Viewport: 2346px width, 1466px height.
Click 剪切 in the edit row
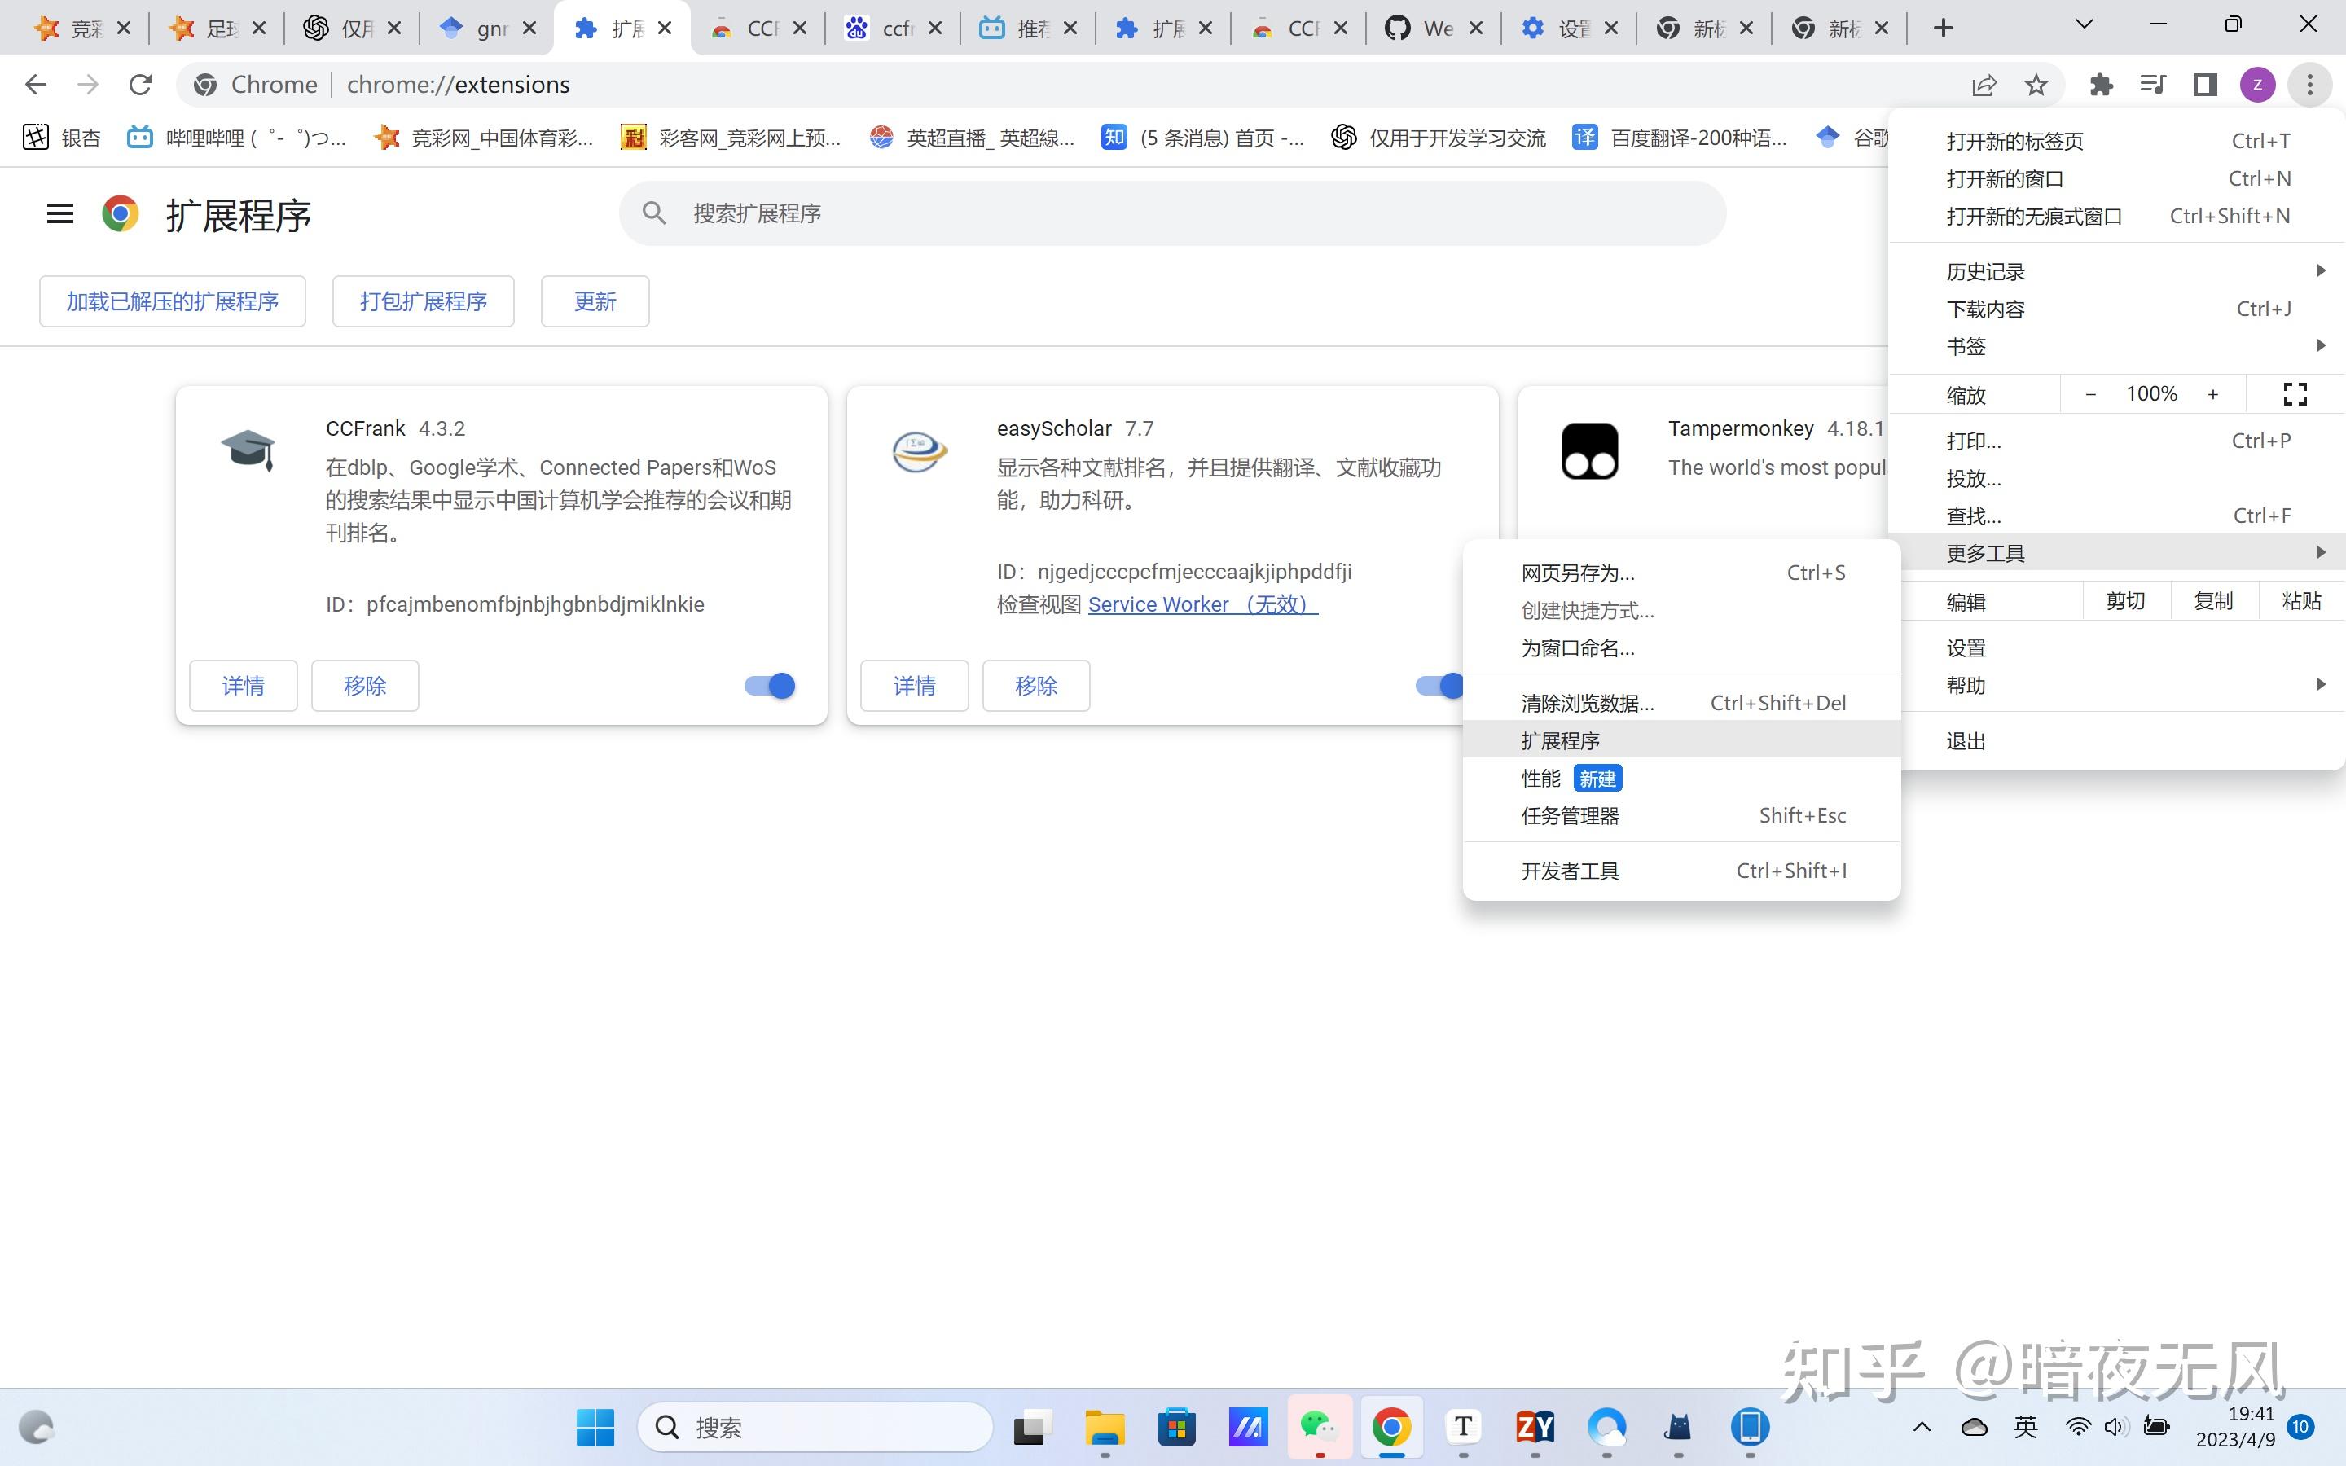click(x=2126, y=601)
